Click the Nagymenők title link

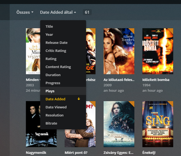(x=36, y=153)
